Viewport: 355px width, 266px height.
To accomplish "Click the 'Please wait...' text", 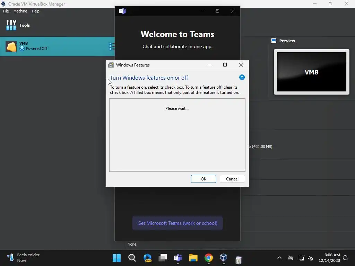I will [177, 108].
